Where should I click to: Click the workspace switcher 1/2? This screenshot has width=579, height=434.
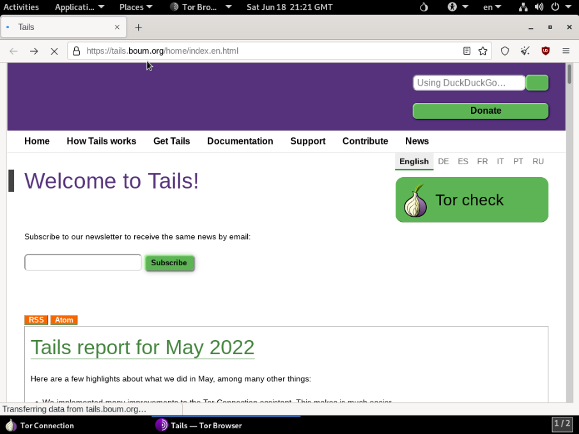coord(562,423)
